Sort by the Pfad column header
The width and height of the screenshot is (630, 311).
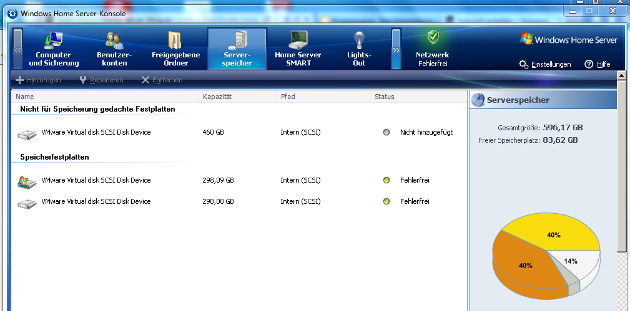(x=323, y=97)
